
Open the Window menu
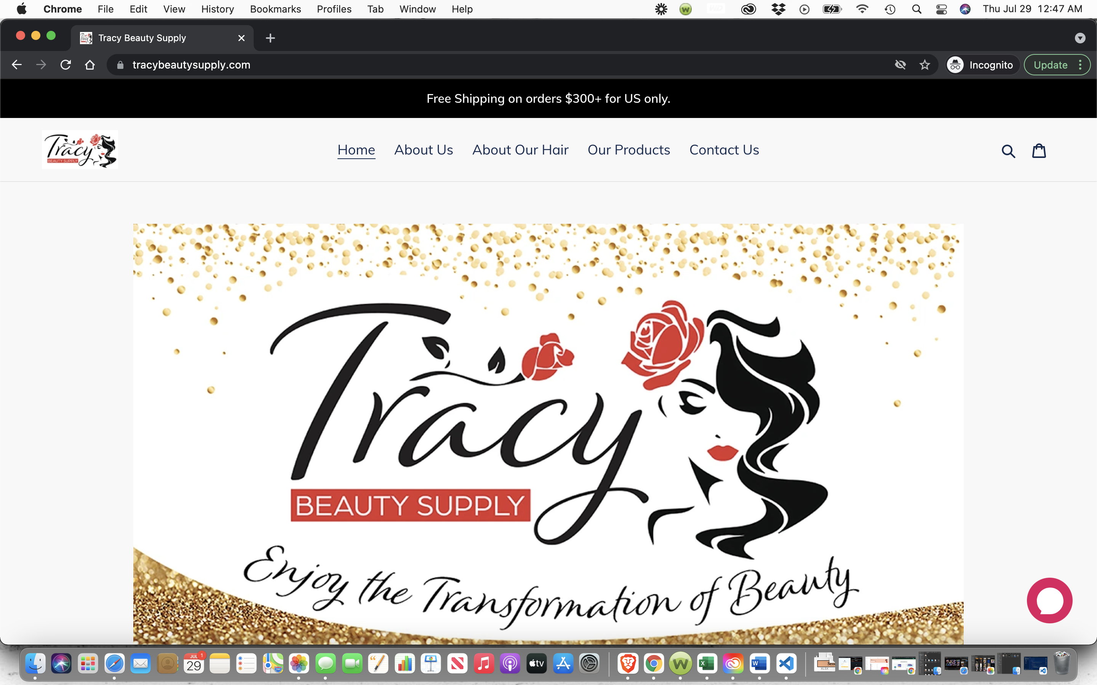click(417, 9)
